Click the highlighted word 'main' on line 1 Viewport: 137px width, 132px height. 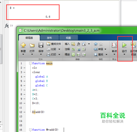click(49, 63)
